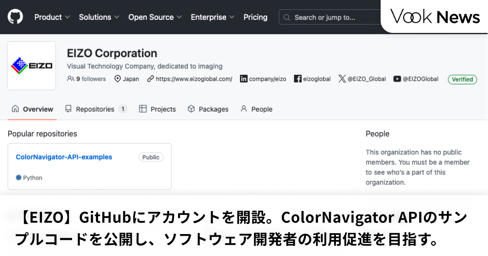Click the YouTube icon for @EIZOGlobal

click(396, 79)
